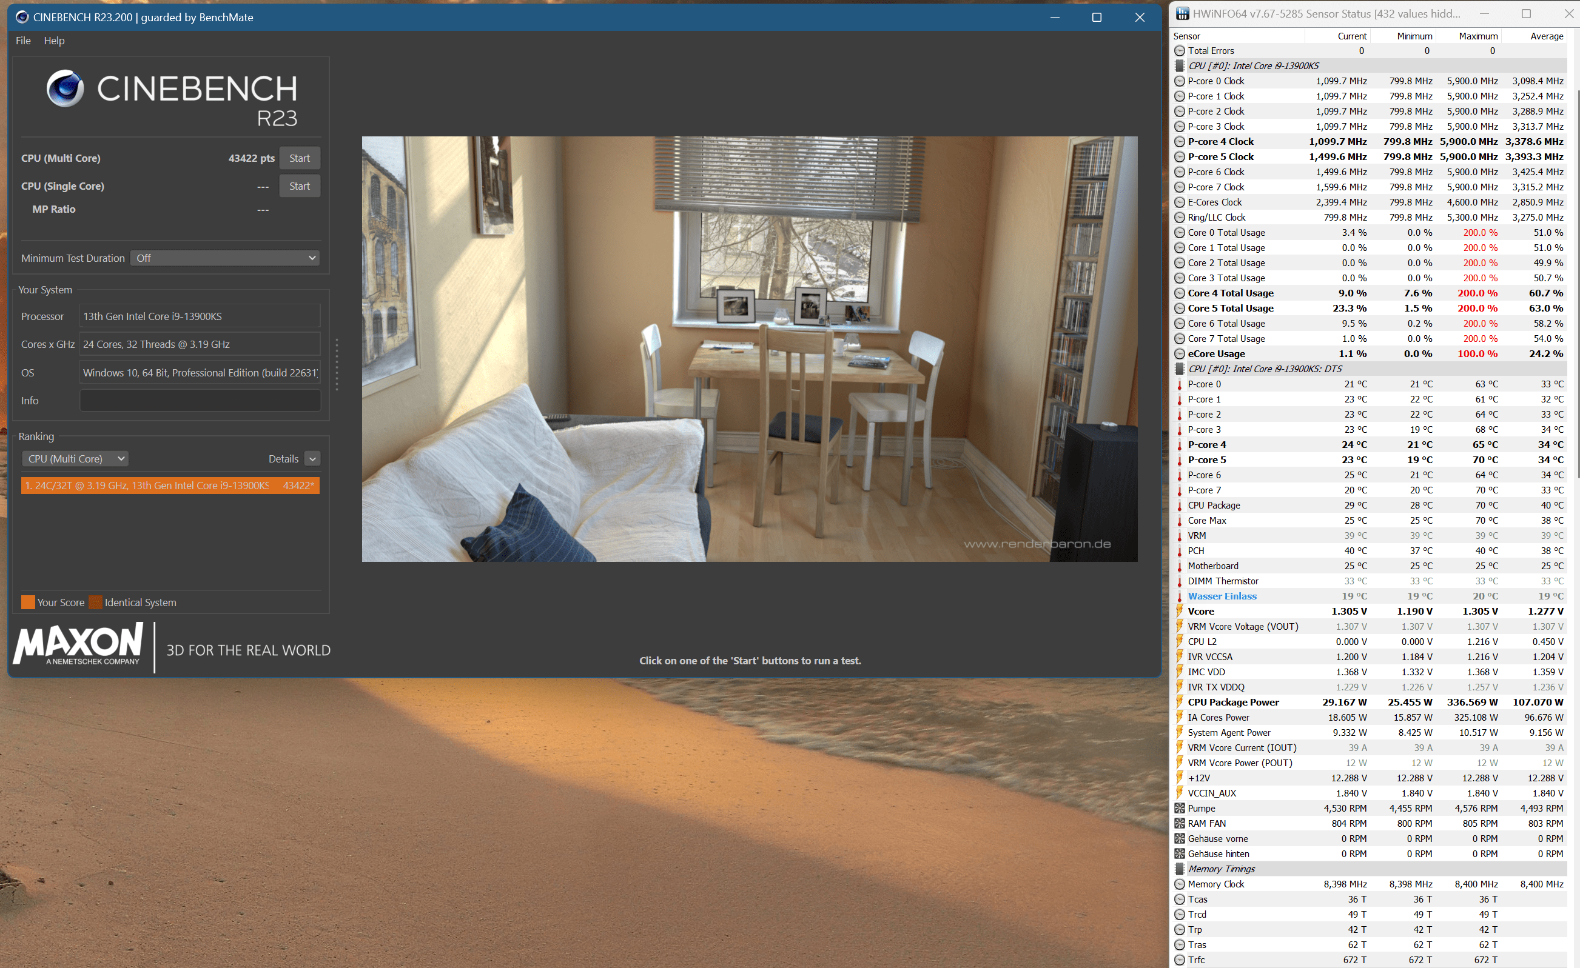Open the File menu in Cinebench

coord(23,41)
